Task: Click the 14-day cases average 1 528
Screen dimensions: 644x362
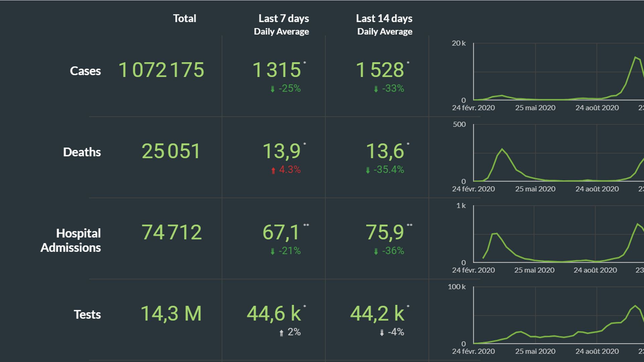Action: (380, 70)
